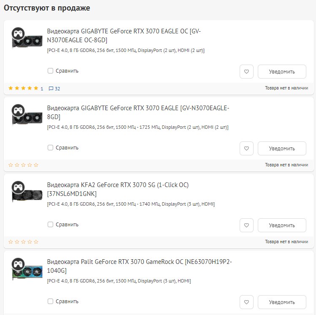Click empty star rating for KFA2 card
The image size is (316, 315).
point(23,242)
